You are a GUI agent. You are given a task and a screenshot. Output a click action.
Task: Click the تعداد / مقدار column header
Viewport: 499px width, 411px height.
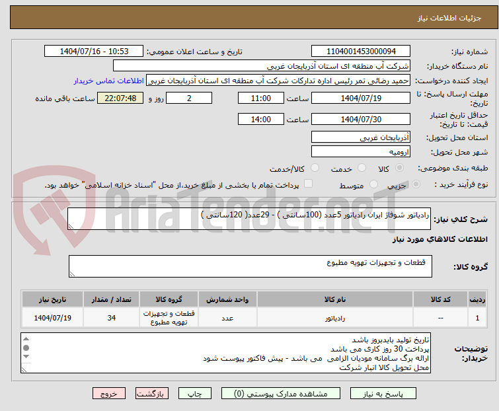pos(112,299)
